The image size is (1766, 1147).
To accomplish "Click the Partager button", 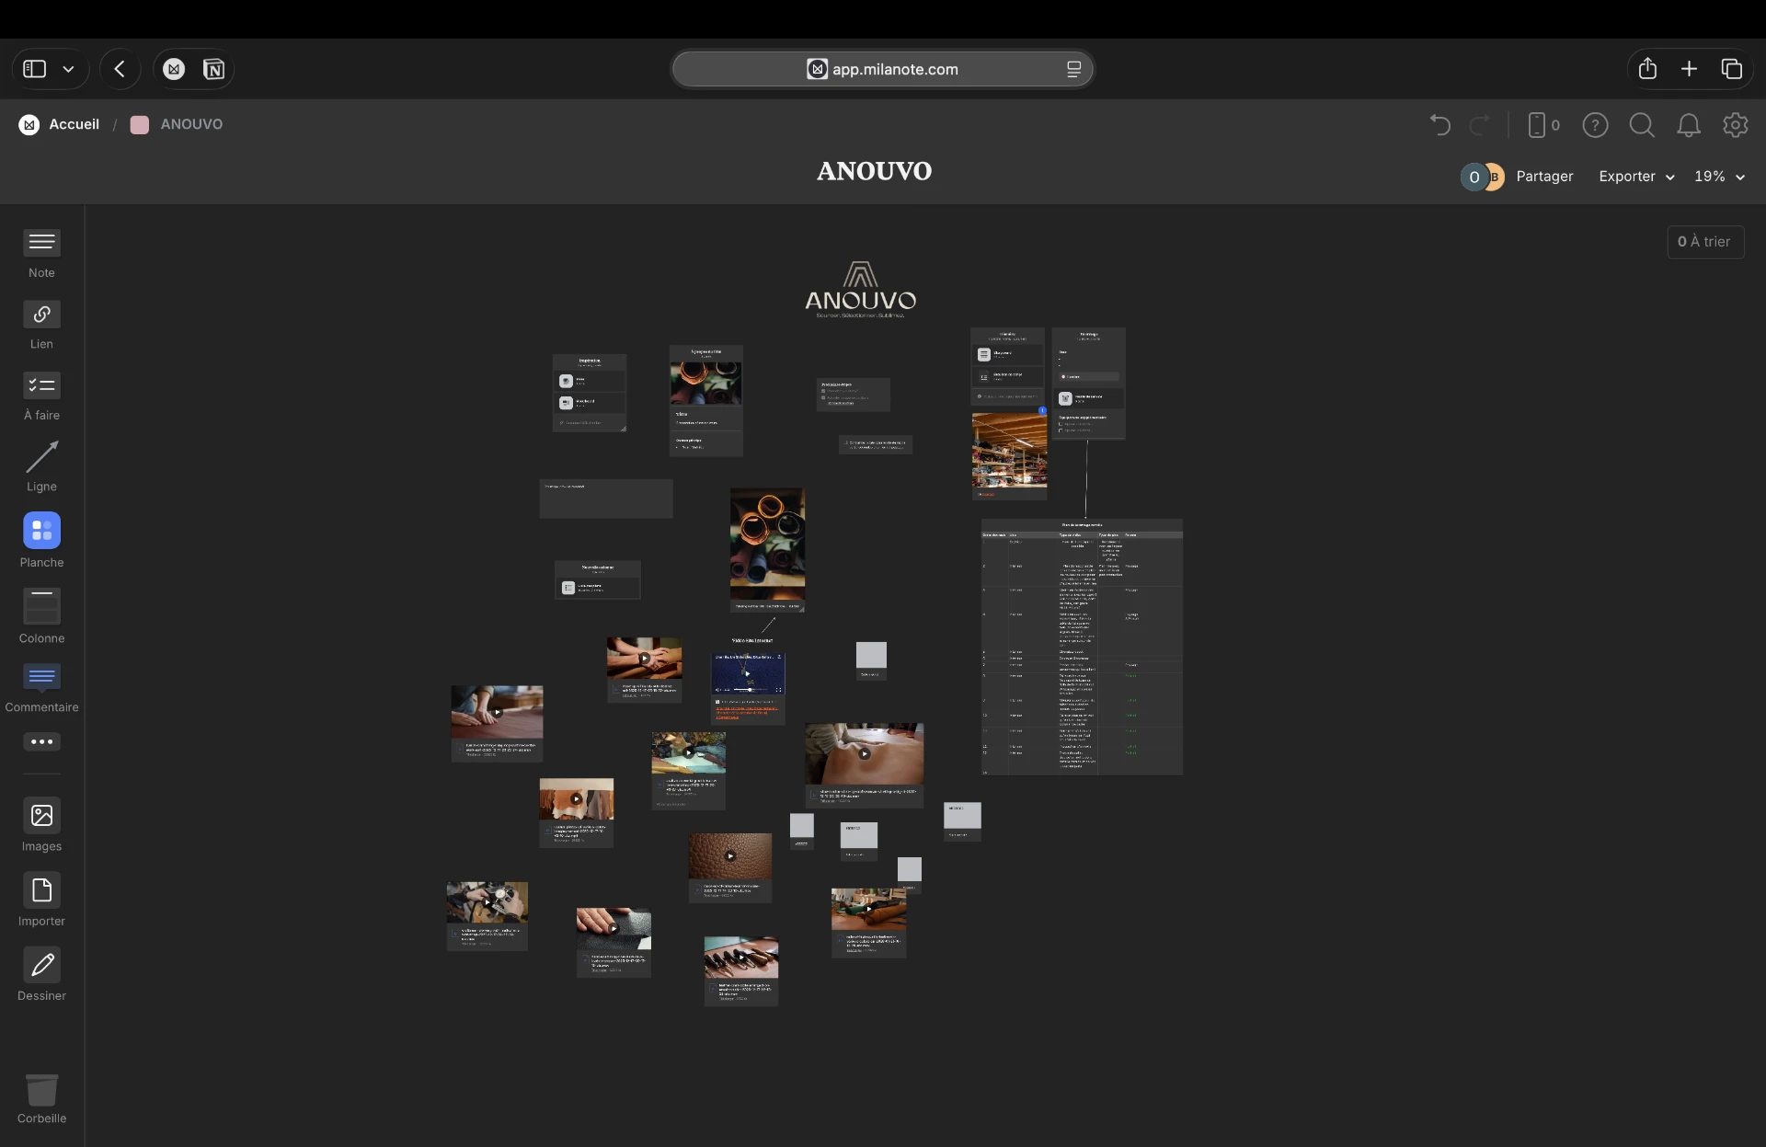I will tap(1544, 177).
